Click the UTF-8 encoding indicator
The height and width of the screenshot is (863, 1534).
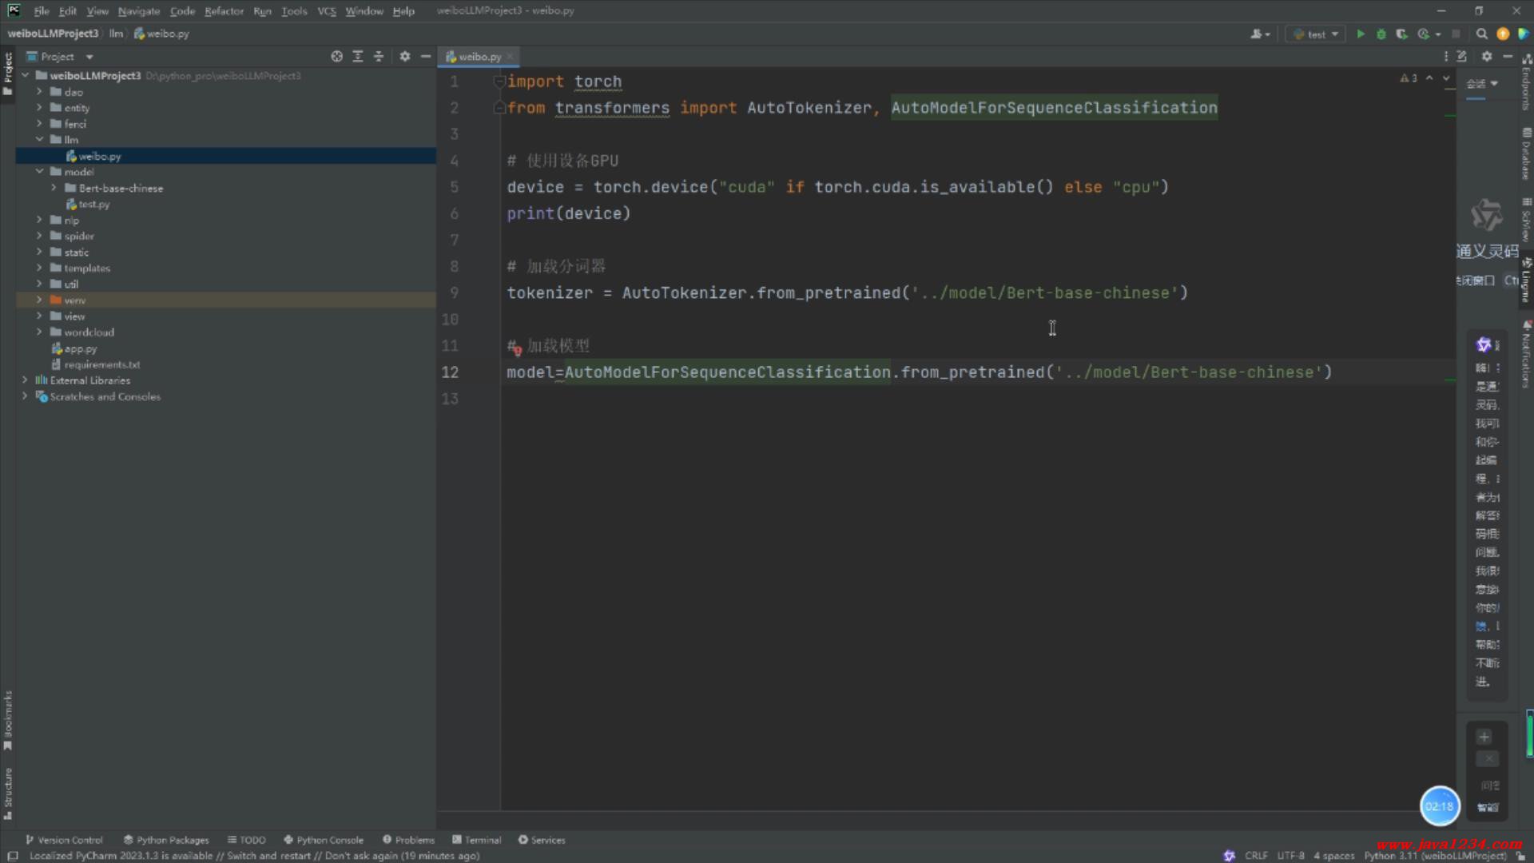click(x=1290, y=856)
